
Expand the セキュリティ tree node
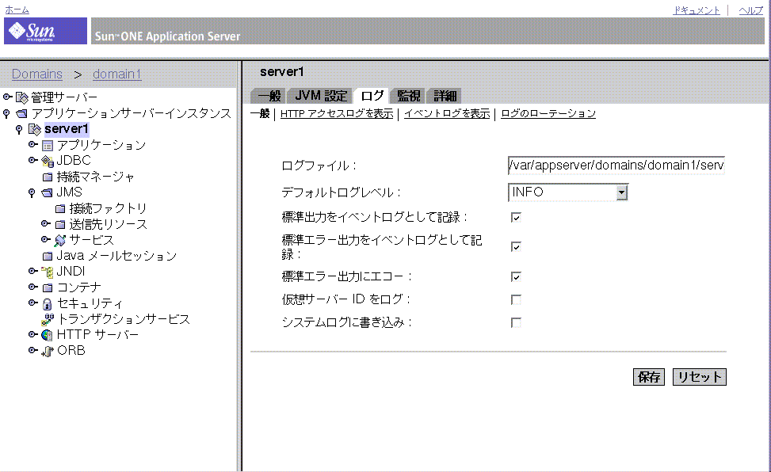point(33,303)
